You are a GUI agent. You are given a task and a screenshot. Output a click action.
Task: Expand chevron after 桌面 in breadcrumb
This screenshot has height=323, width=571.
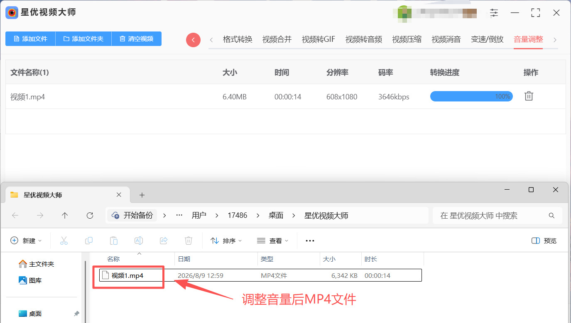[294, 216]
